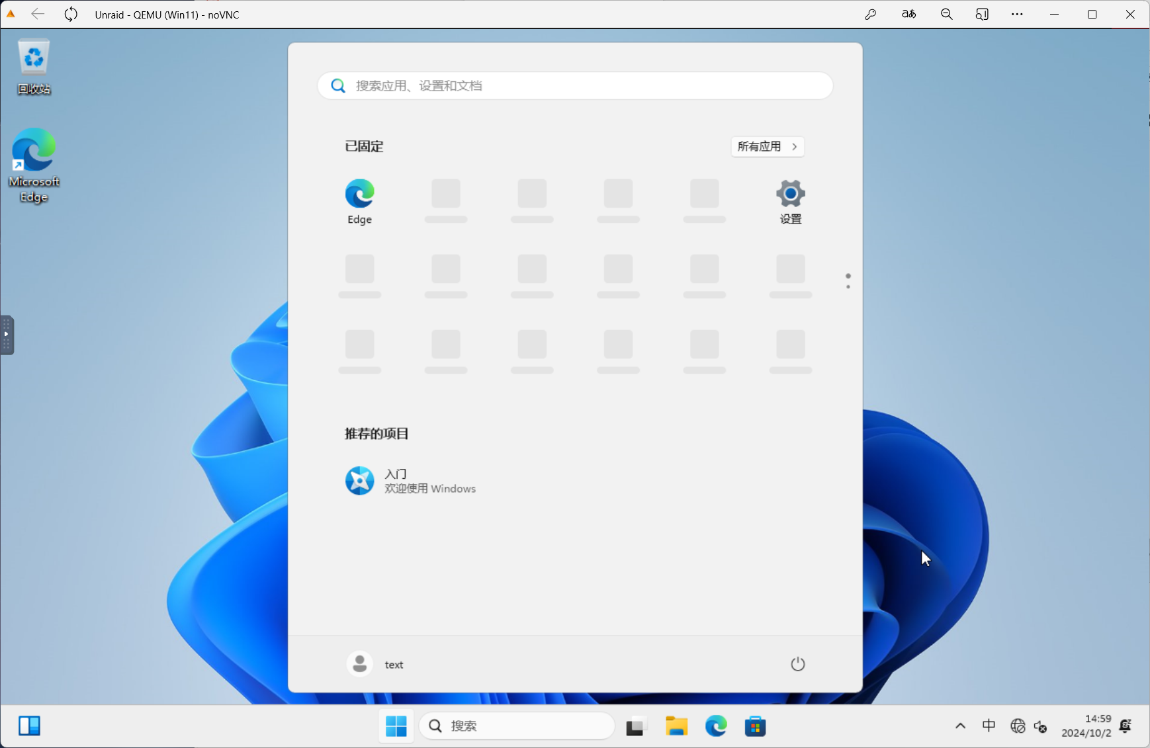Open the notification bell in the tray

pyautogui.click(x=1125, y=726)
